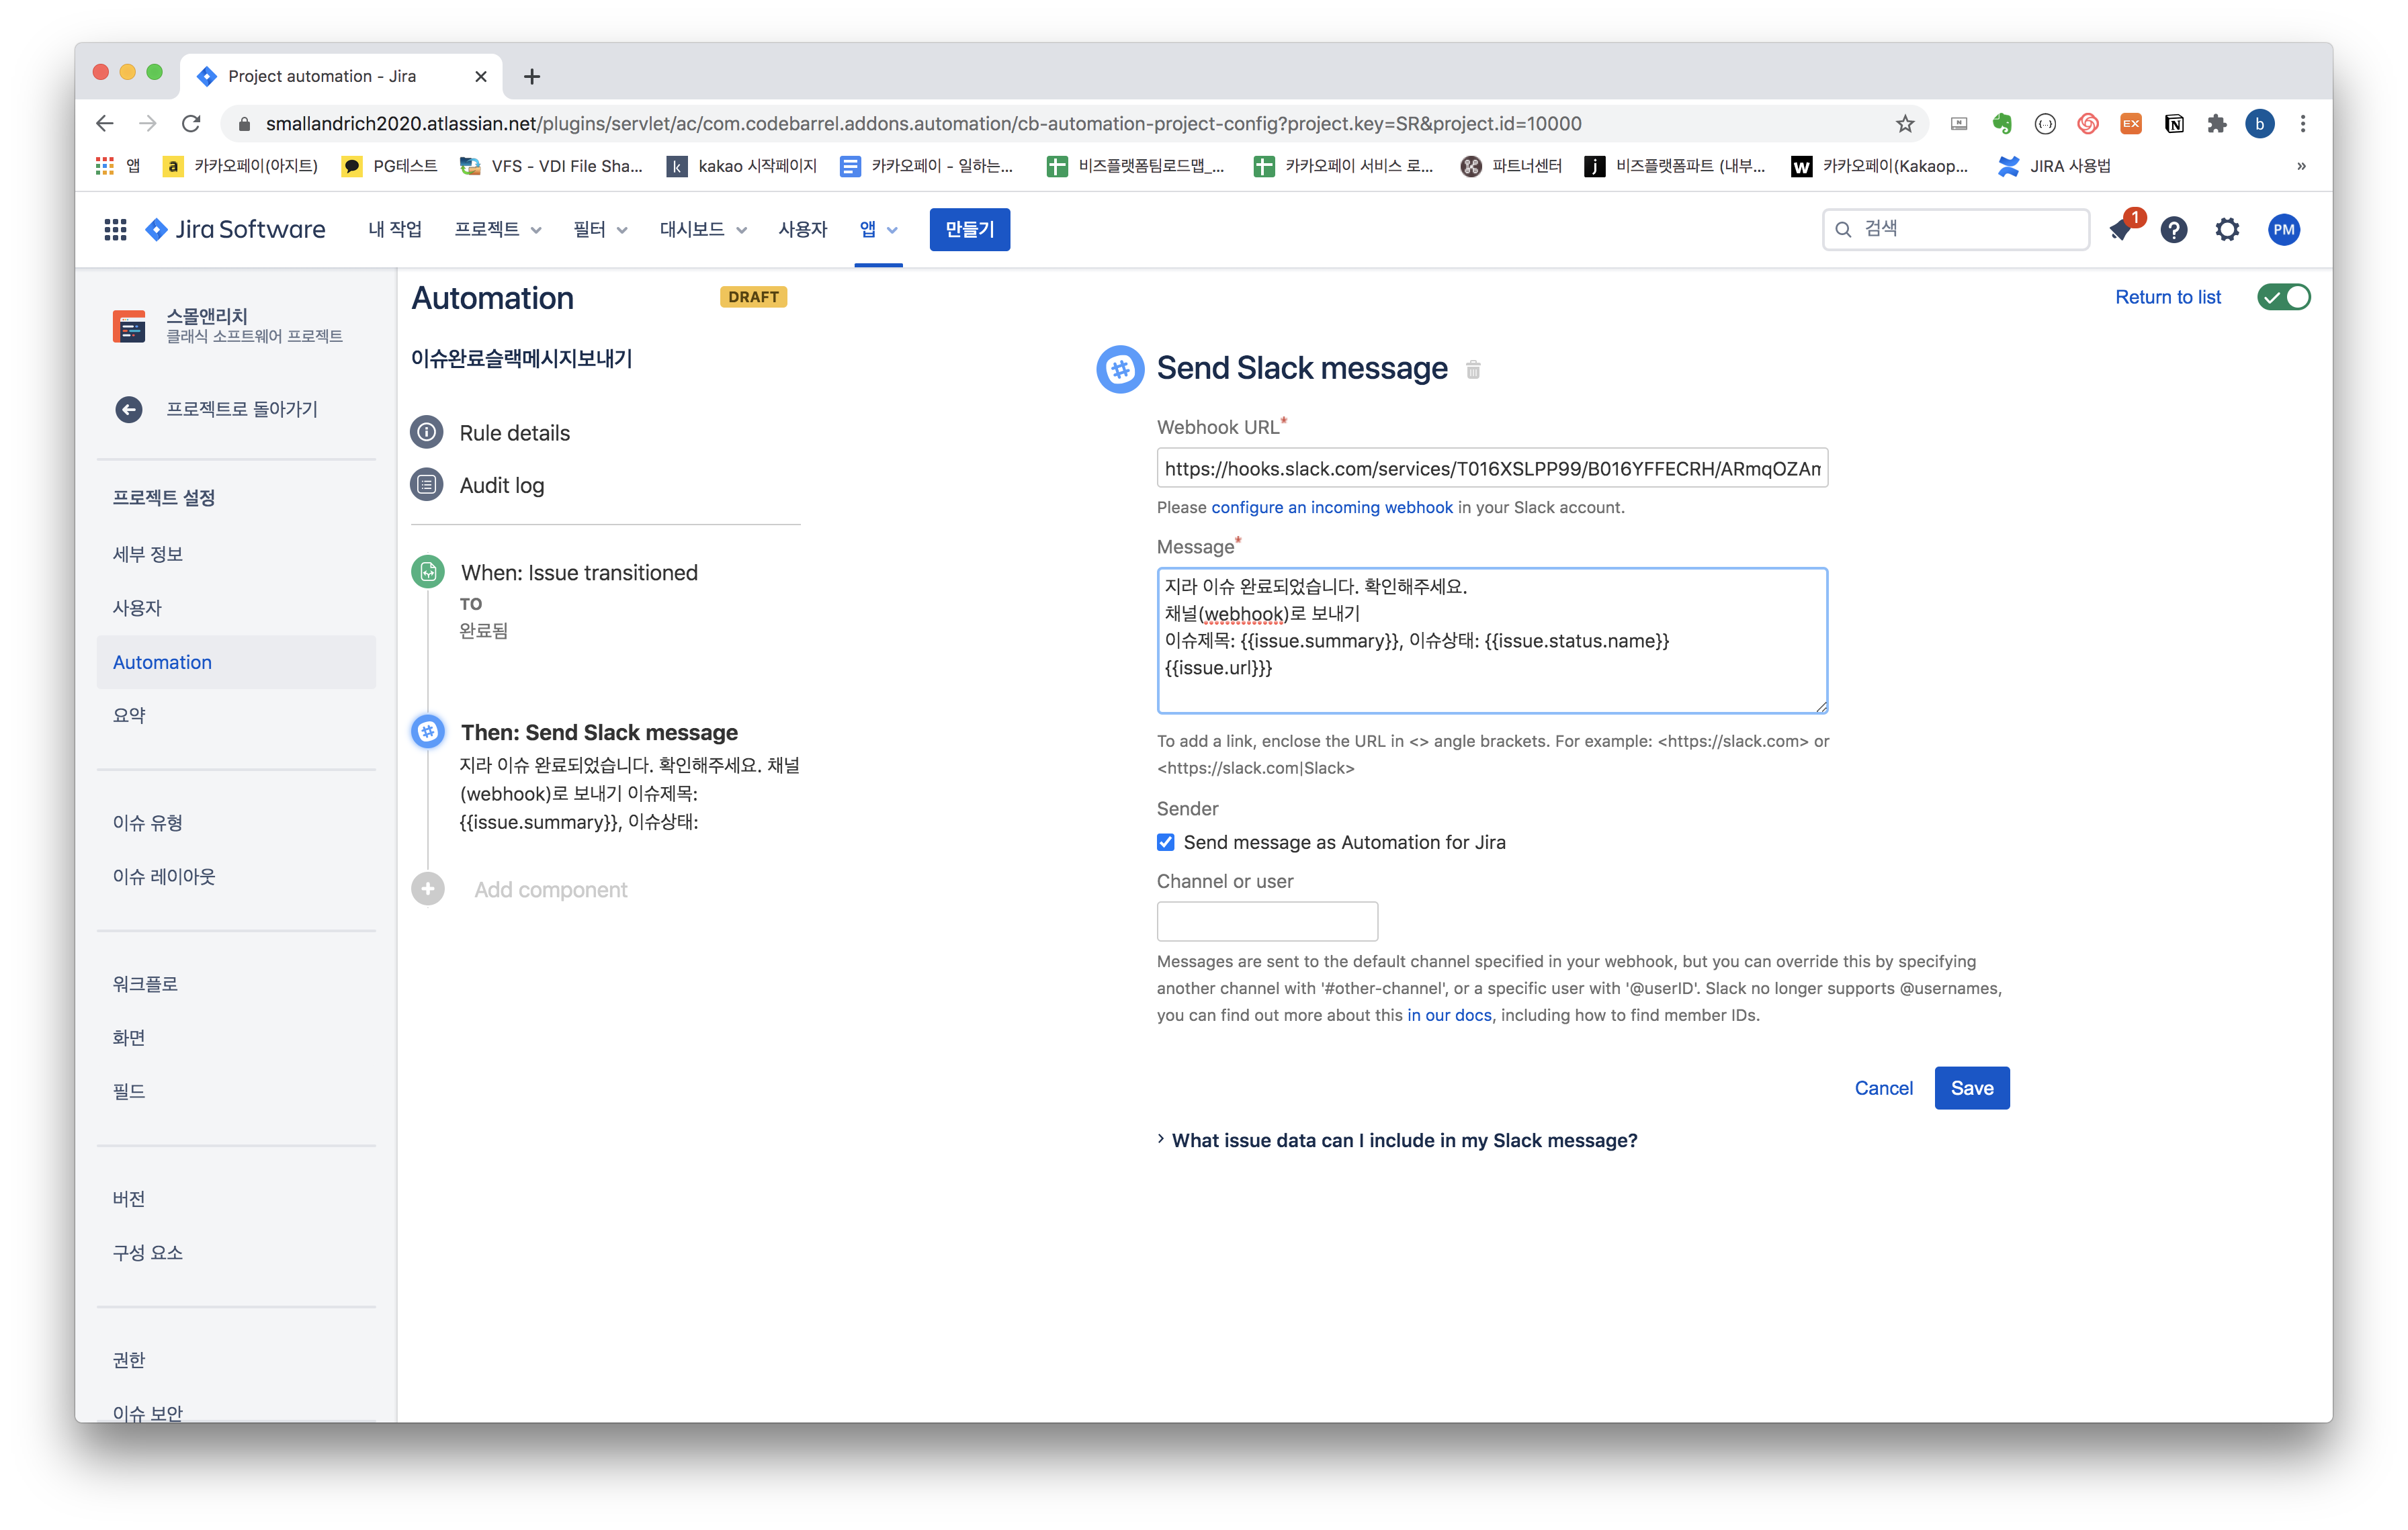Open the Jira settings gear icon
2408x1530 pixels.
coord(2227,230)
